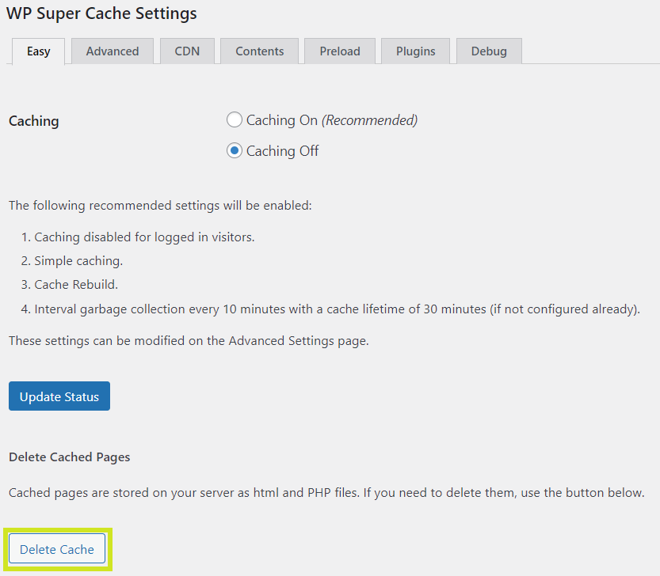Click the 'Cache Rebuild' list item
Screen dimensions: 660x576
coord(76,285)
